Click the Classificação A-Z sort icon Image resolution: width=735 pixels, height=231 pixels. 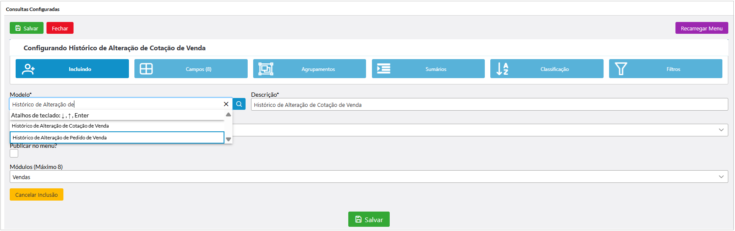(x=502, y=69)
